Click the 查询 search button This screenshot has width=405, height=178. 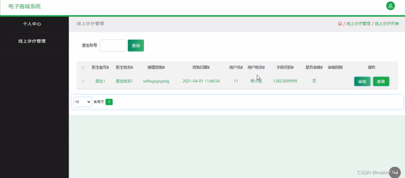pyautogui.click(x=136, y=45)
